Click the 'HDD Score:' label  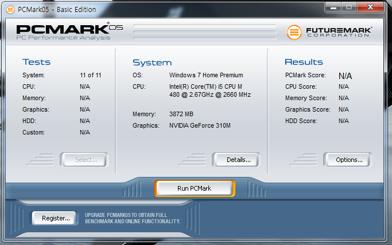coord(301,121)
